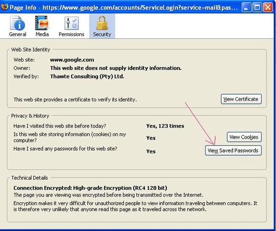The width and height of the screenshot is (276, 231).
Task: Select the www.google.com web site text
Action: pos(72,60)
